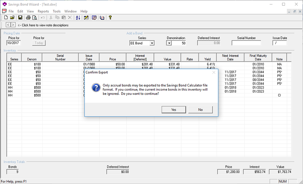
Task: Click the Rate column header
Action: coord(190,57)
